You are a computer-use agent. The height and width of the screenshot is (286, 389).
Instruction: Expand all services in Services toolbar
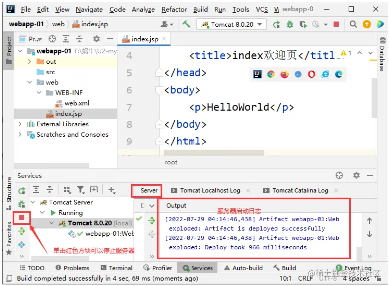pos(36,190)
